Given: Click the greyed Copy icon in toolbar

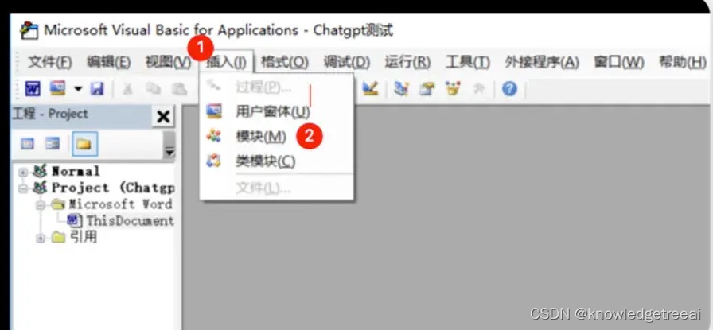Looking at the screenshot, I should point(154,89).
